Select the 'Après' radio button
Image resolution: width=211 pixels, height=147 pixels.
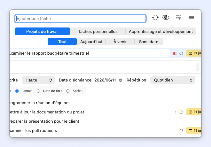tap(68, 91)
